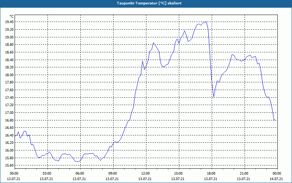Click the 18:00 time label
This screenshot has height=183, width=292.
click(212, 173)
